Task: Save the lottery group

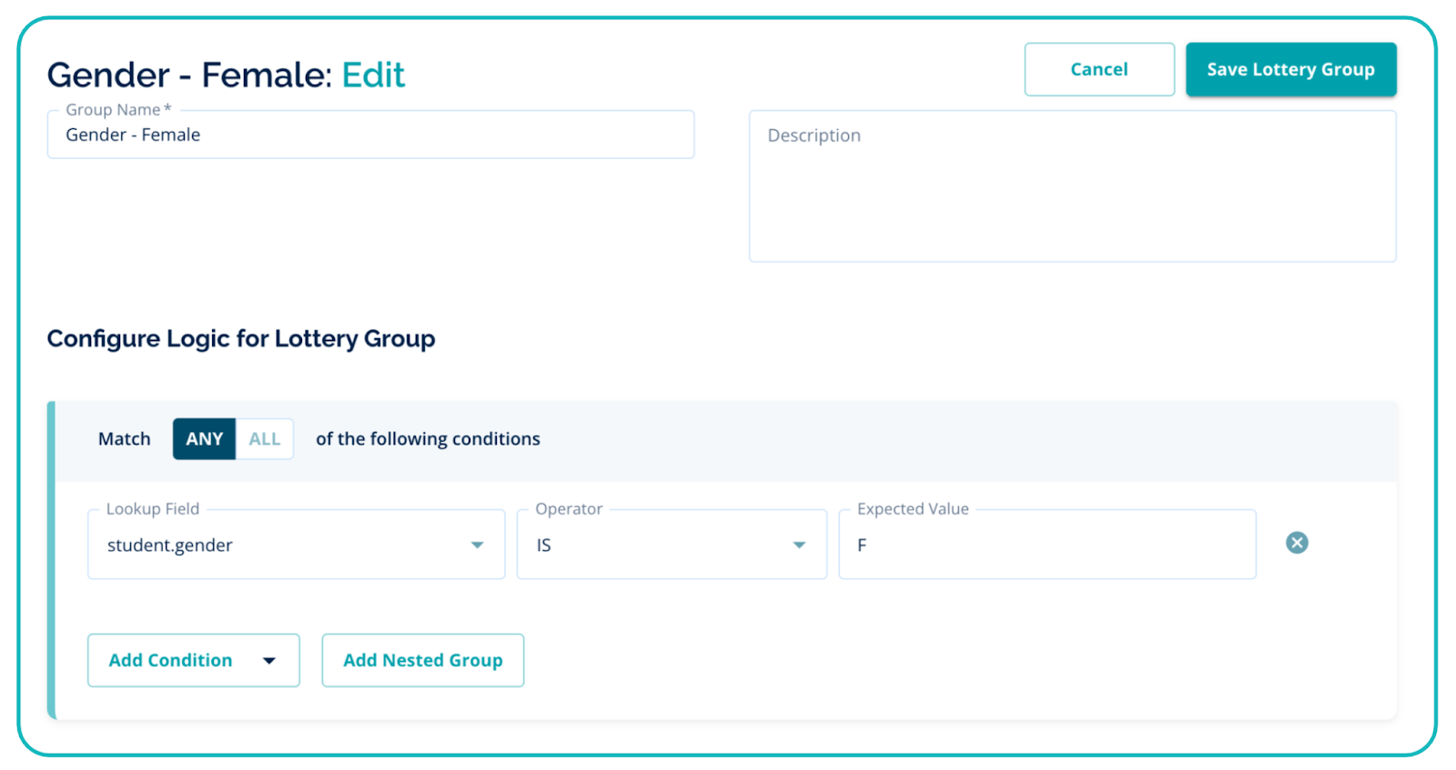Action: 1289,70
